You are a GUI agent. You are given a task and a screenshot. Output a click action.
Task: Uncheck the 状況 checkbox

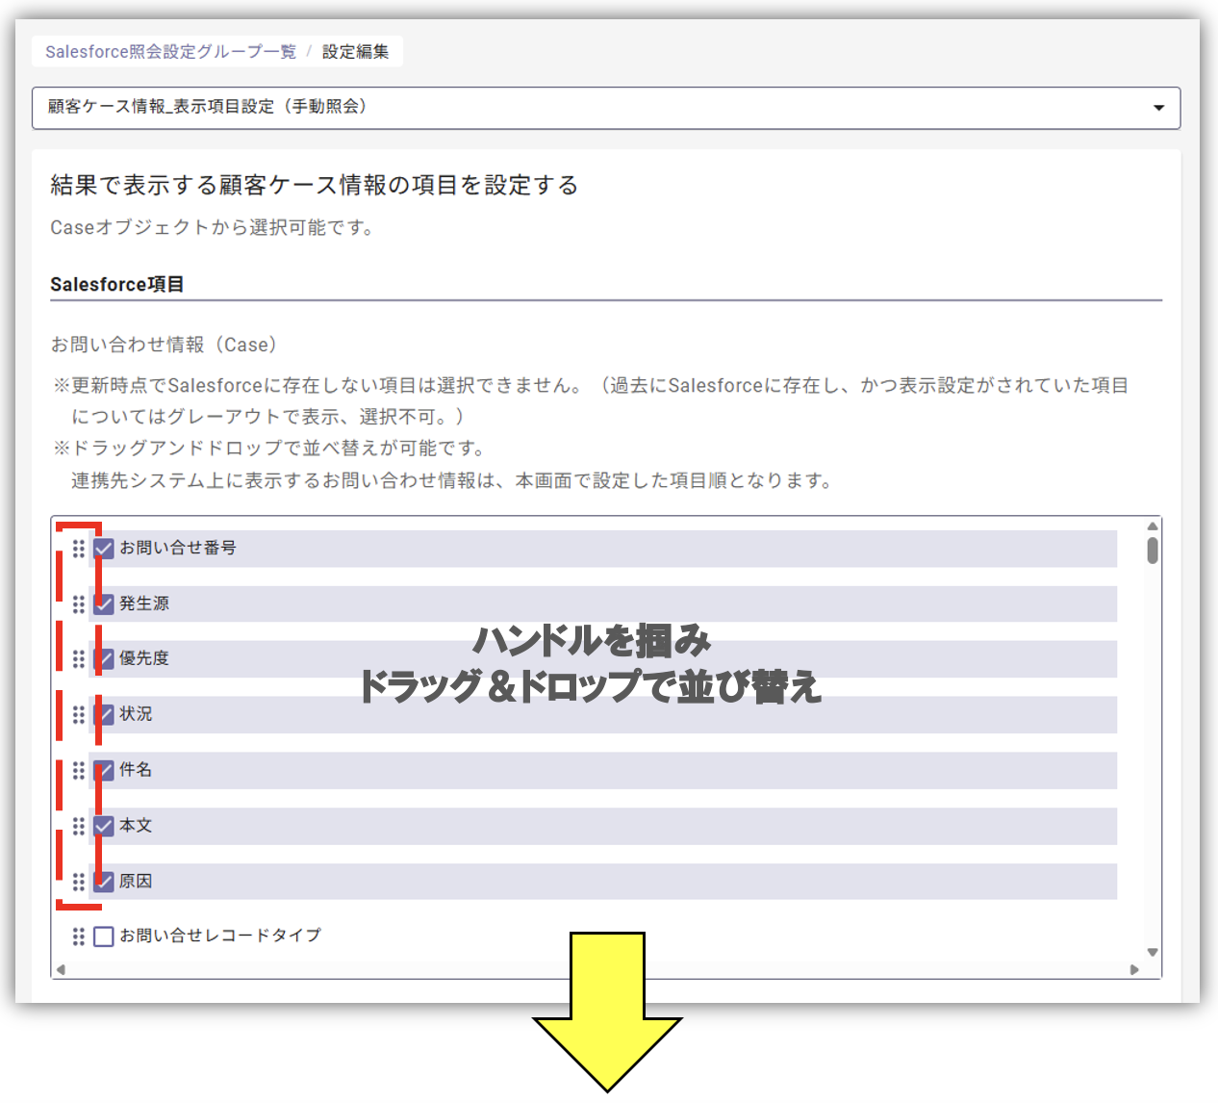click(104, 715)
